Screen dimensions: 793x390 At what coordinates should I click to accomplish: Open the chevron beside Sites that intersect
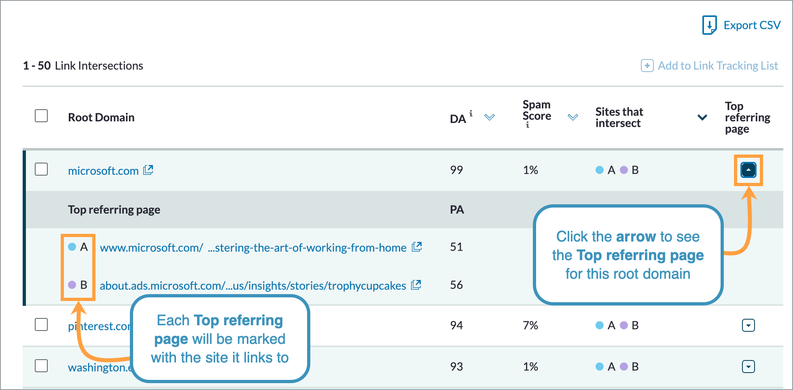point(703,118)
